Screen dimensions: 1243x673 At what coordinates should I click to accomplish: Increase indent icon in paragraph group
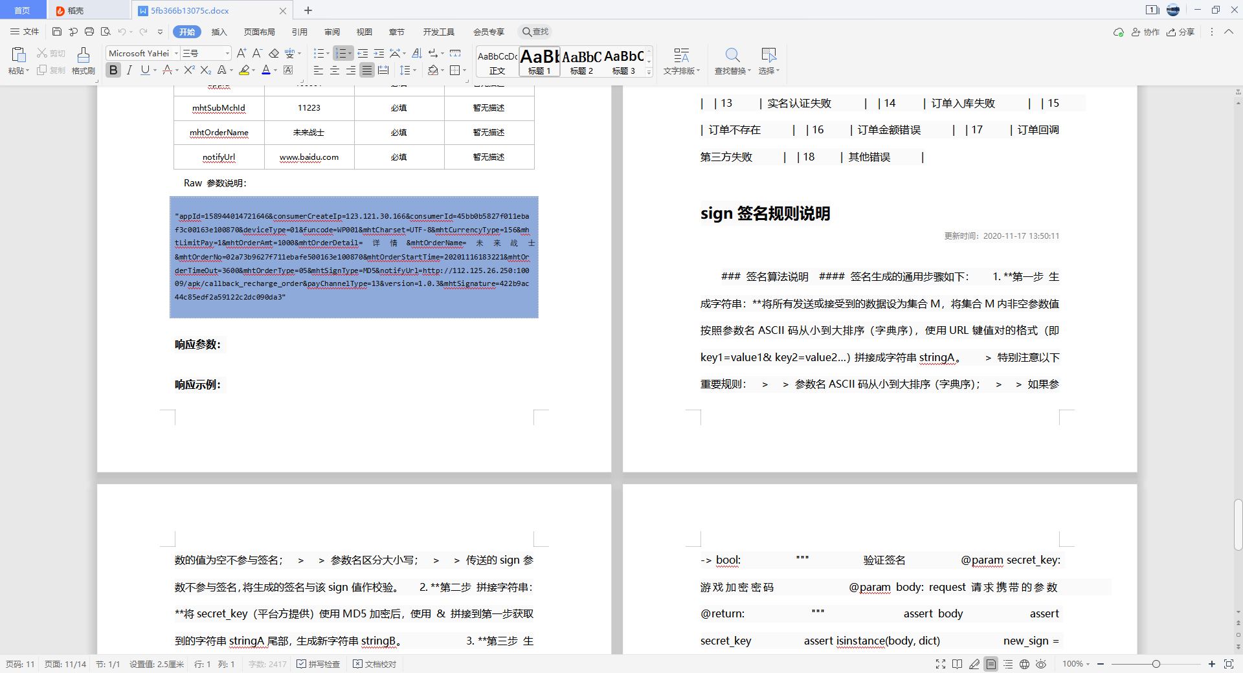[x=379, y=53]
